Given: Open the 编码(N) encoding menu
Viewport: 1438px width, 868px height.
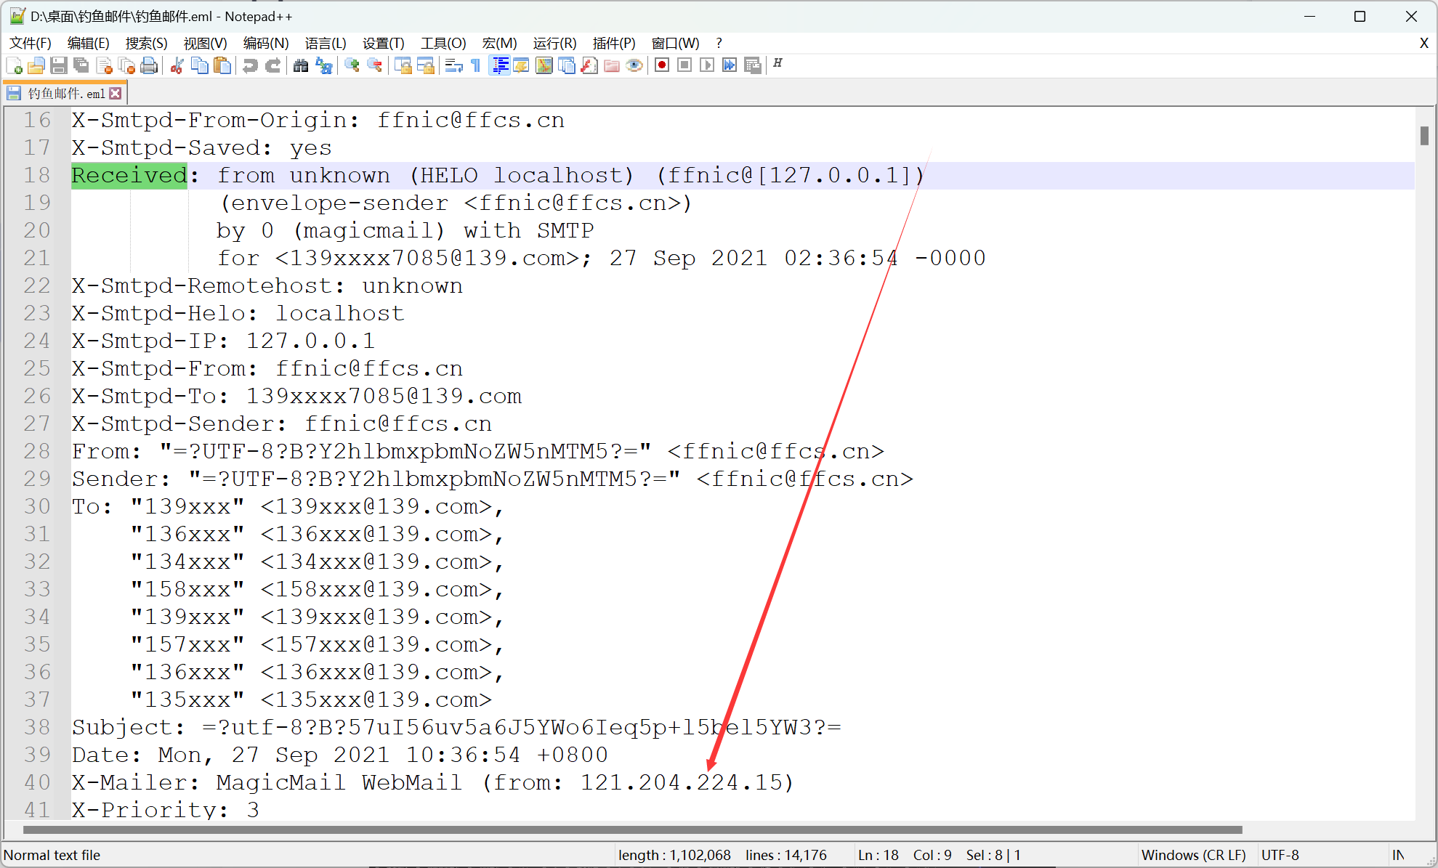Looking at the screenshot, I should coord(266,44).
